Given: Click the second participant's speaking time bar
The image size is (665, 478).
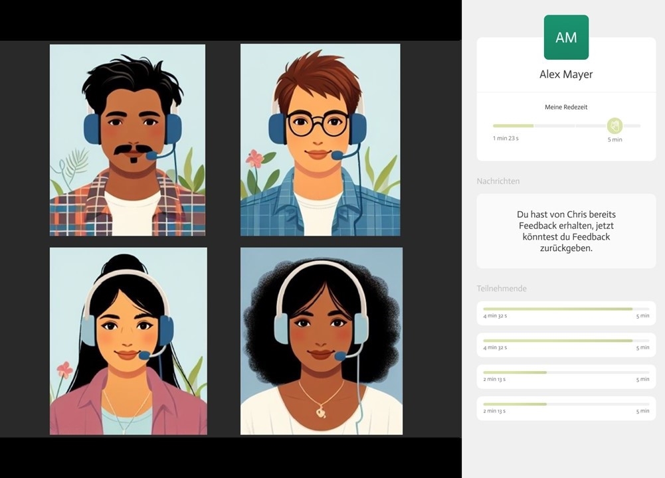Looking at the screenshot, I should (566, 341).
